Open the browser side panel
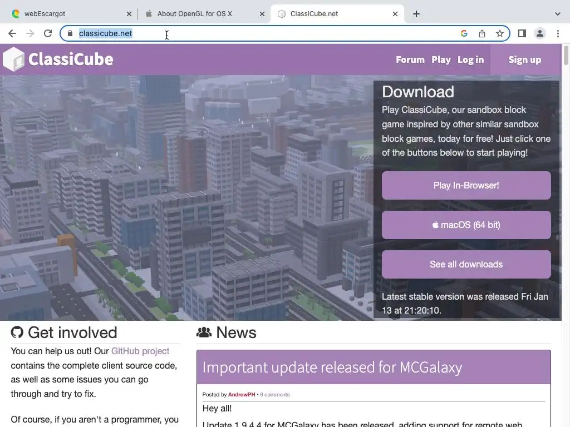The width and height of the screenshot is (570, 427). tap(522, 33)
